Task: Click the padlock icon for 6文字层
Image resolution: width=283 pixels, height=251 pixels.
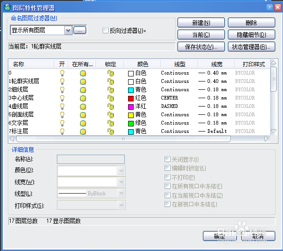Action: coord(111,123)
